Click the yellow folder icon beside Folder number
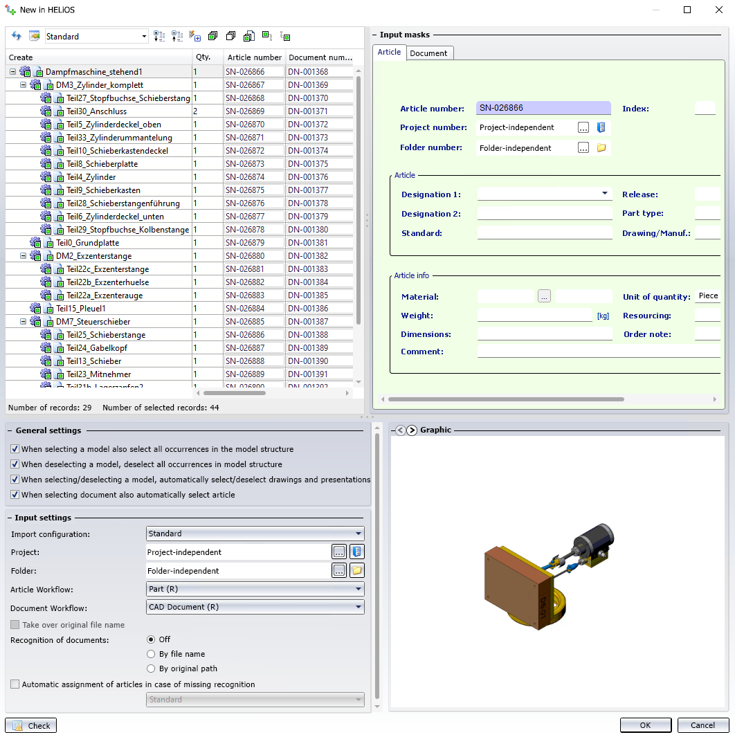Screen dimensions: 735x737 tap(601, 147)
